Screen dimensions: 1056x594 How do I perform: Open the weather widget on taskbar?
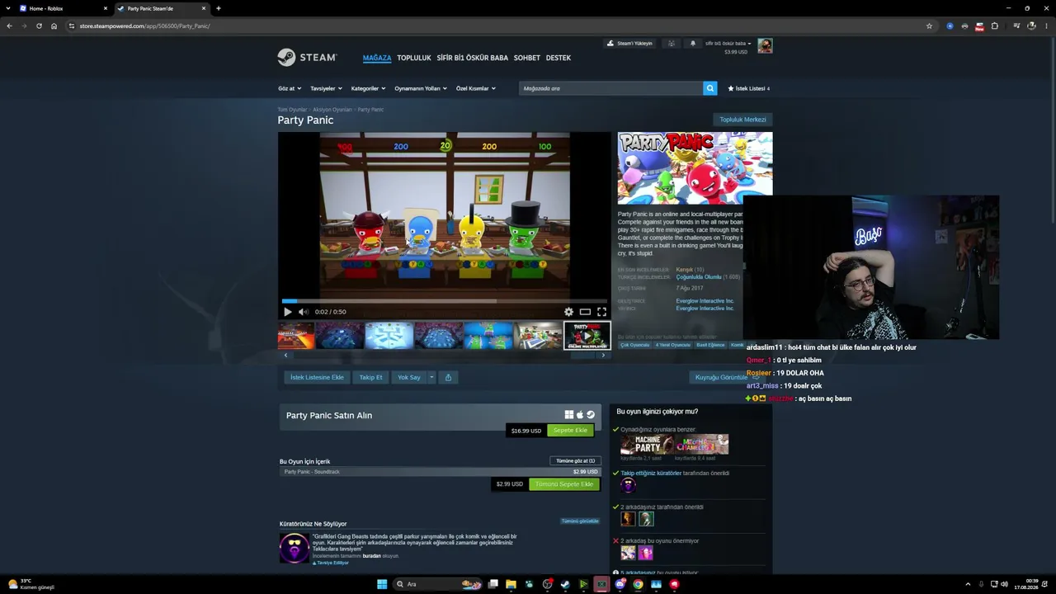31,584
